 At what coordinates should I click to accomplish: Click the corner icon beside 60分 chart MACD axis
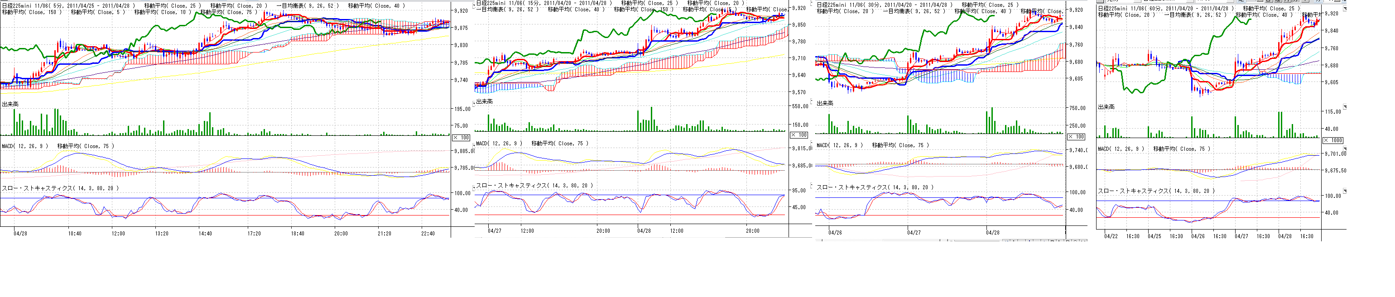[1345, 148]
